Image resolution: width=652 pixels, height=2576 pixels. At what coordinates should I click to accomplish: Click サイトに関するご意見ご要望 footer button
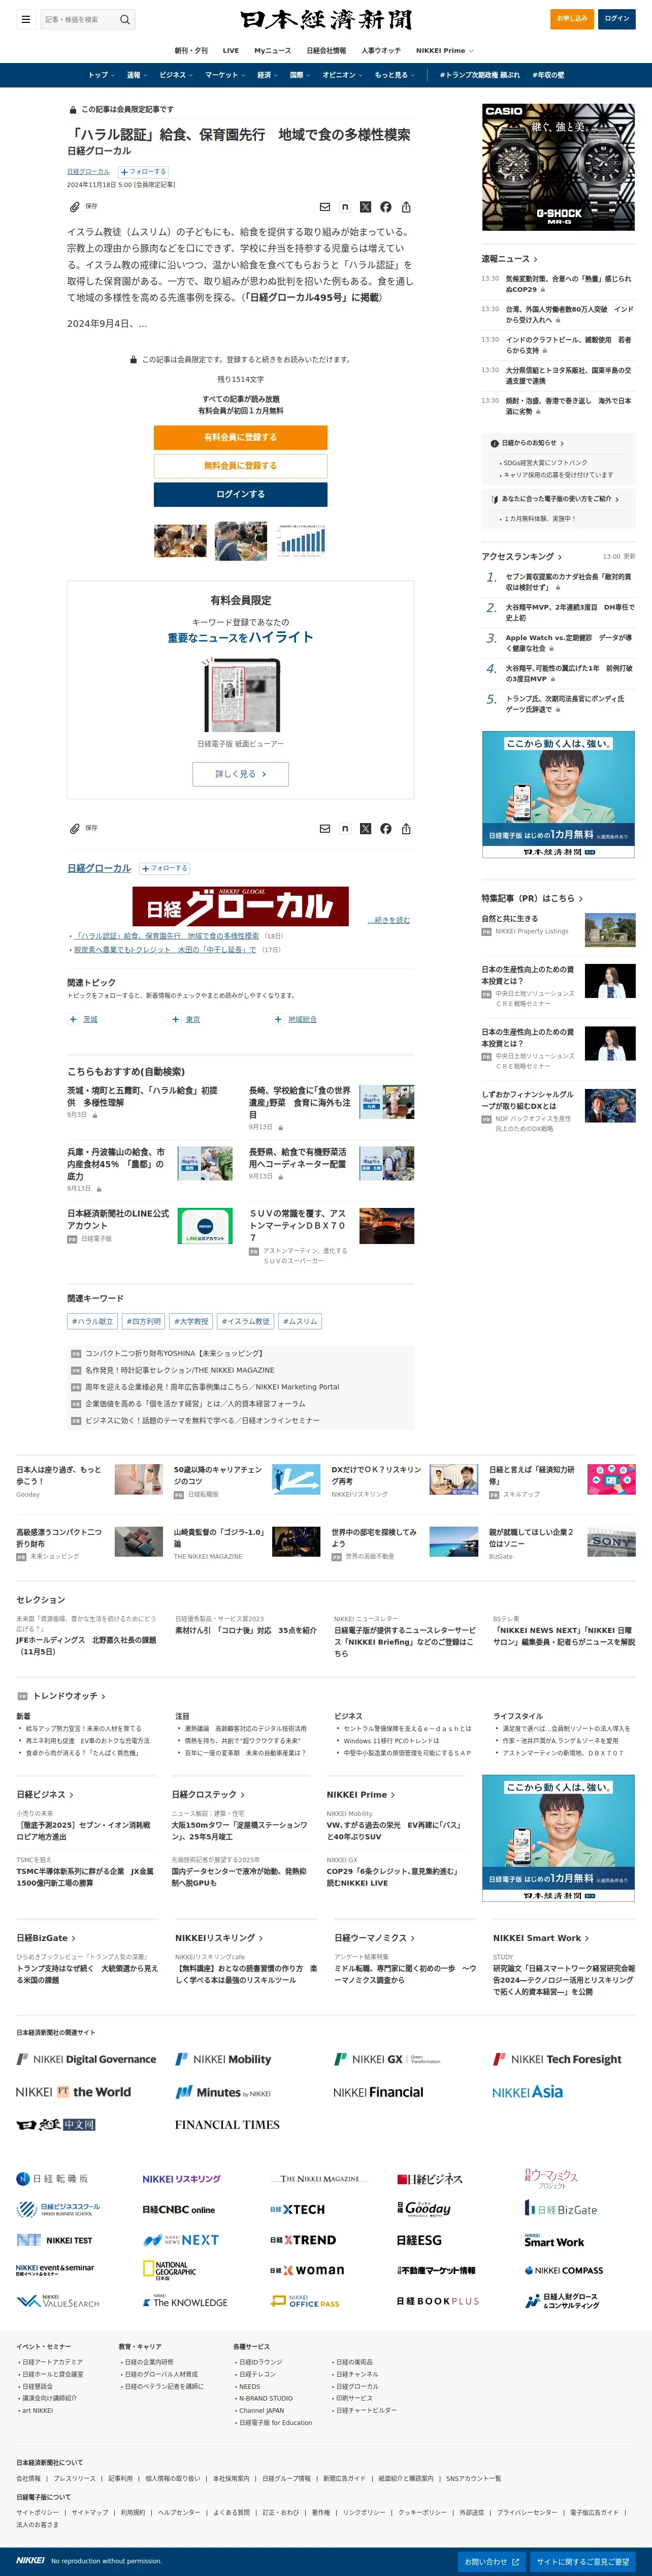pos(583,2561)
